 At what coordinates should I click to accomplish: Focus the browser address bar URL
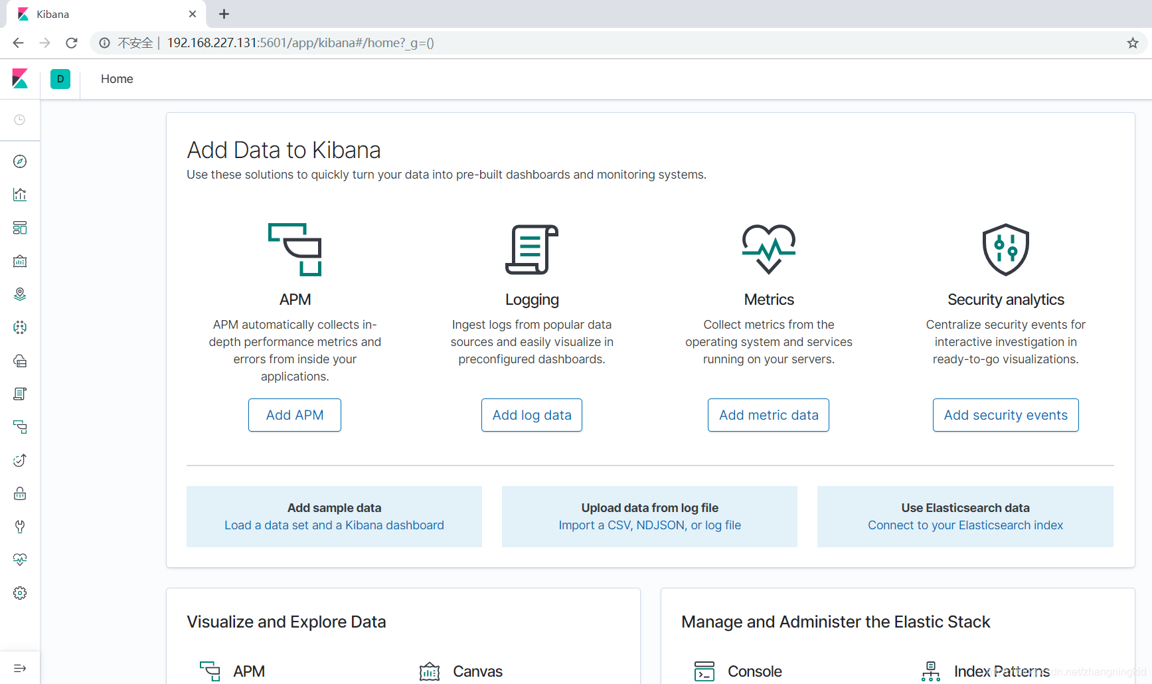coord(300,43)
